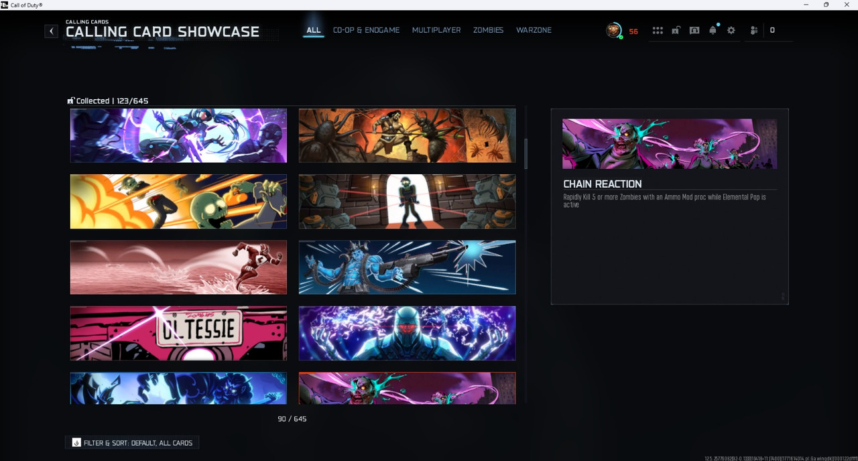Screen dimensions: 858x461
Task: Click the Chain Reaction challenge description text
Action: click(664, 201)
